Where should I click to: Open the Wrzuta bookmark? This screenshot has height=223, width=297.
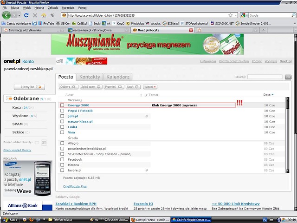(x=153, y=23)
